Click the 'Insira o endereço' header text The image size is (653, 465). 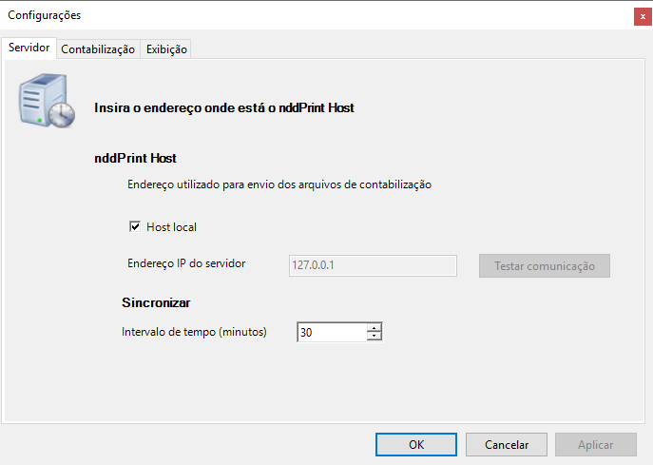coord(223,108)
